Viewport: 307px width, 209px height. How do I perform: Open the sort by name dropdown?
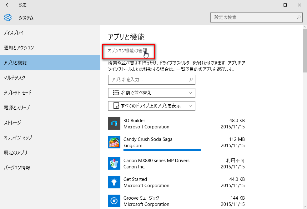pyautogui.click(x=152, y=93)
